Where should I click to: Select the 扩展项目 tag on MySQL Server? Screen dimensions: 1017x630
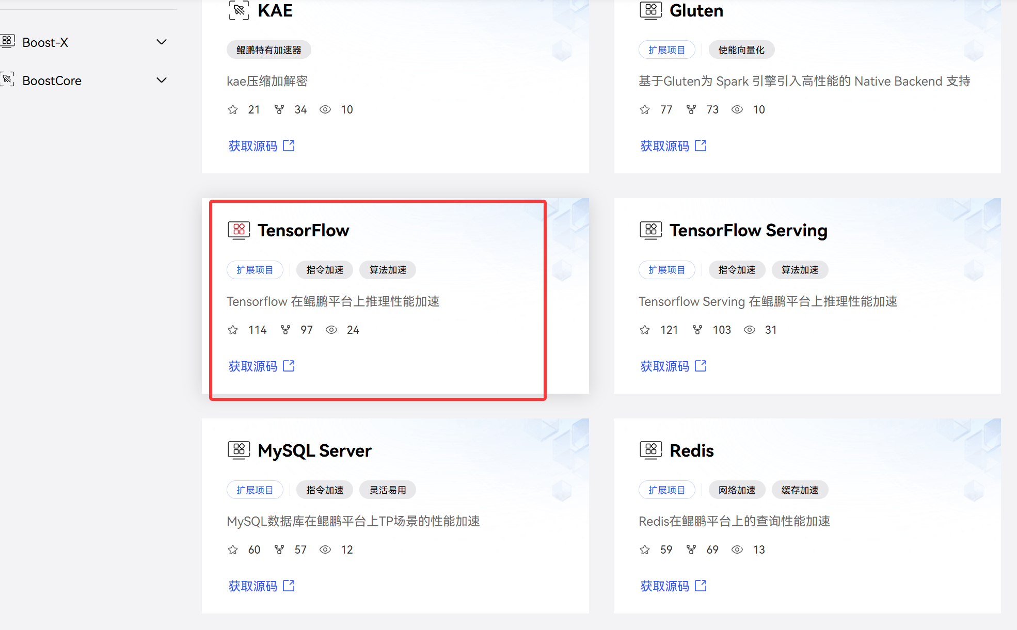point(255,490)
